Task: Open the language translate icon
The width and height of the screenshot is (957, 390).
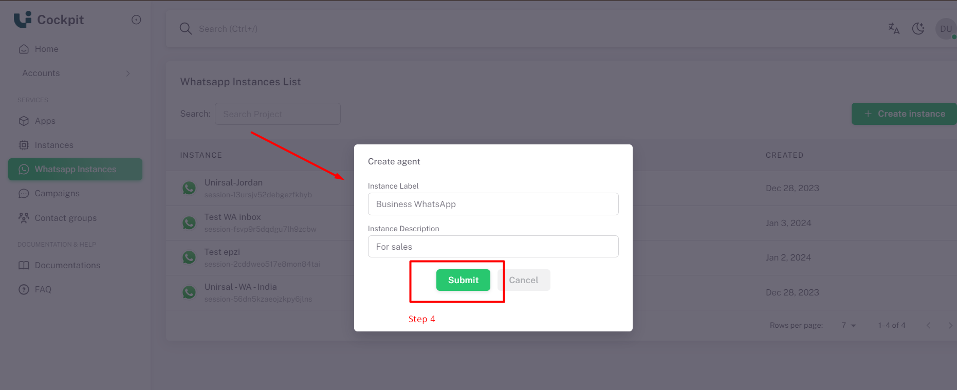Action: (894, 29)
